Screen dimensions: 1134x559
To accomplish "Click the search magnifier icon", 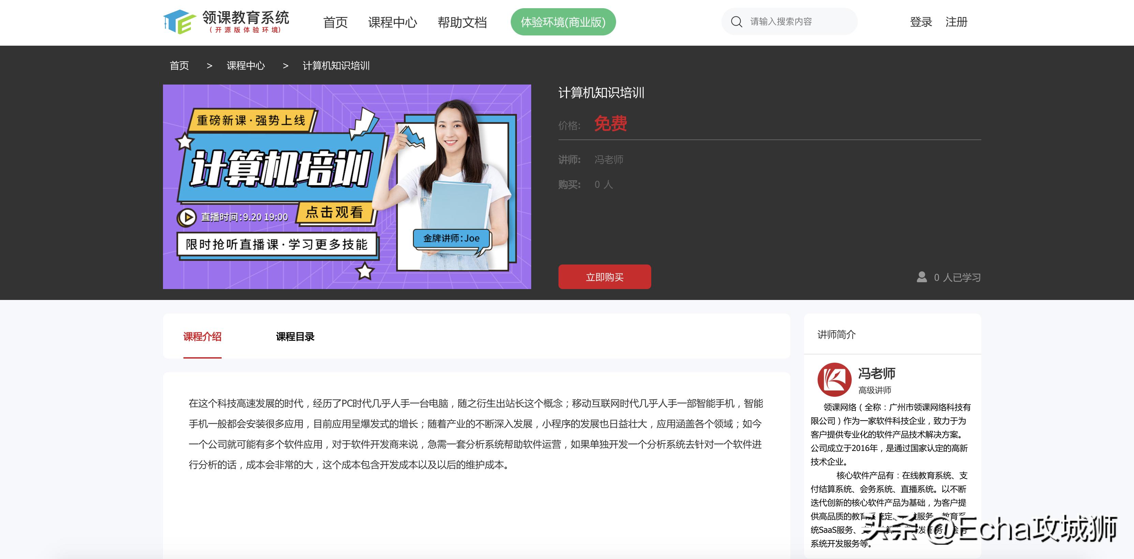I will (736, 21).
